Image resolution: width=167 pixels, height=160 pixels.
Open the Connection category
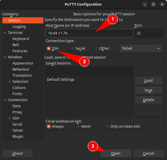pyautogui.click(x=18, y=100)
